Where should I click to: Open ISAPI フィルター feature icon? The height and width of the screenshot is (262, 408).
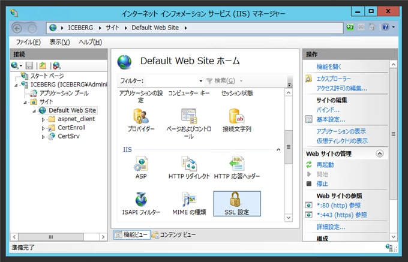point(141,204)
